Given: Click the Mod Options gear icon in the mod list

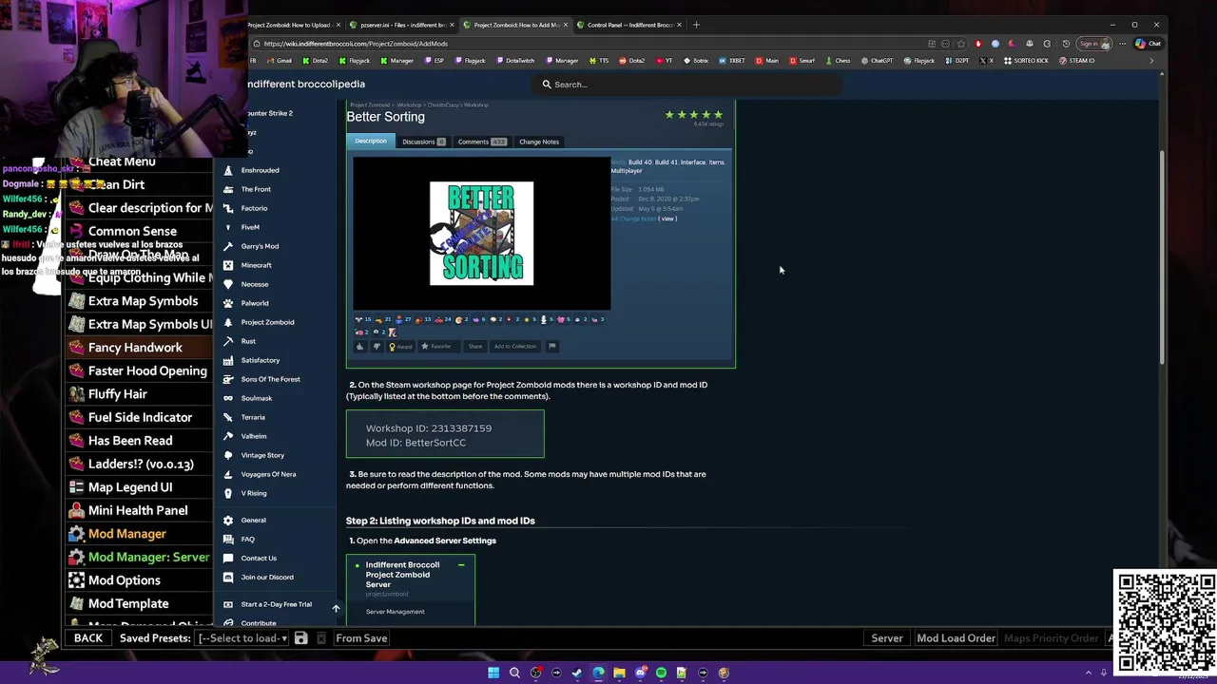Looking at the screenshot, I should tap(76, 580).
